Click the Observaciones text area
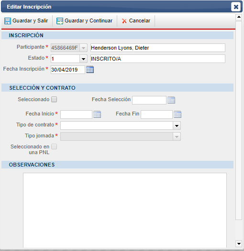The width and height of the screenshot is (244, 251). [125, 210]
